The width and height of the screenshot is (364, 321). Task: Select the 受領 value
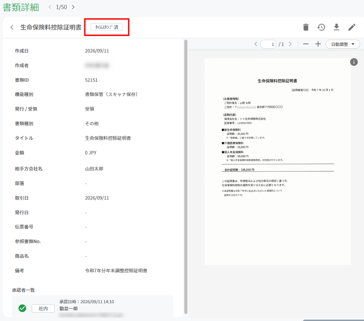(x=90, y=109)
